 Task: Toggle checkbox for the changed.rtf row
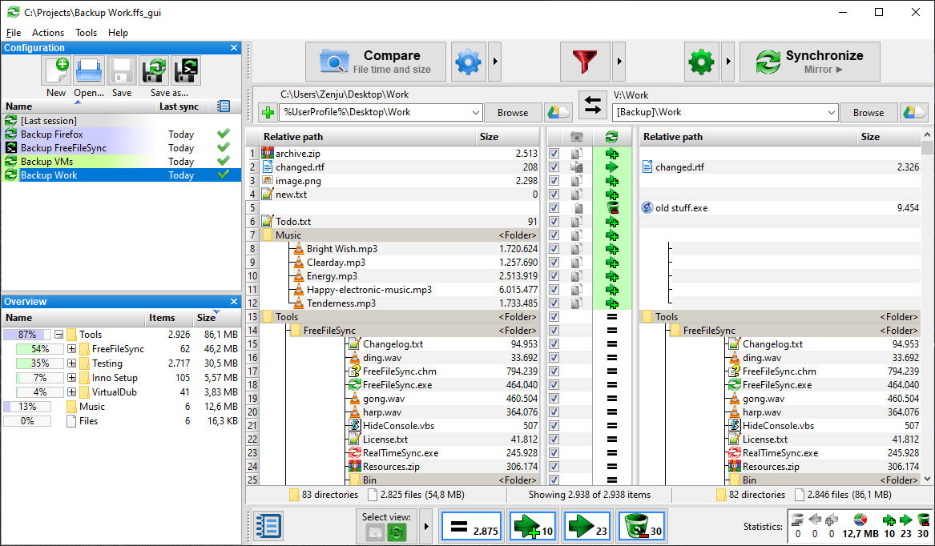point(554,167)
